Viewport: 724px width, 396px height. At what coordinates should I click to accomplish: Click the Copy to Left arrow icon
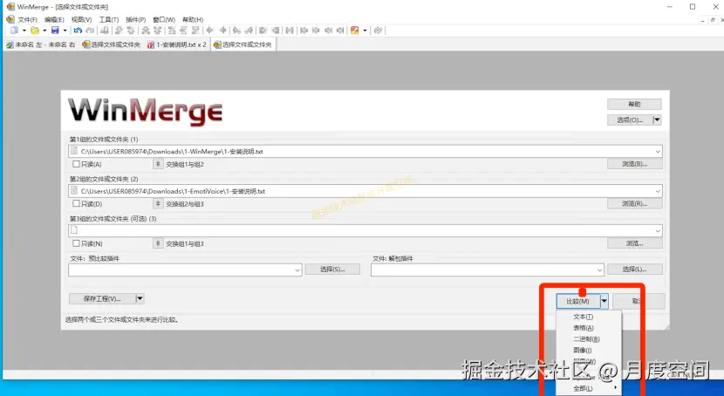[x=223, y=31]
